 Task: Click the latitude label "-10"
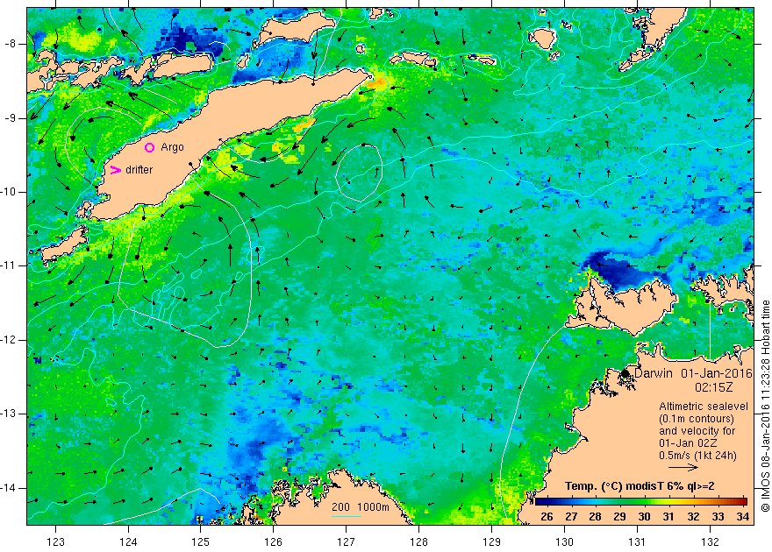10,192
